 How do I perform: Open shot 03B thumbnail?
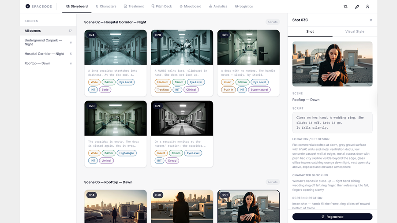click(182, 206)
